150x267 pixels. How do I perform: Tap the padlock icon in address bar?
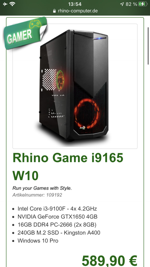54,11
